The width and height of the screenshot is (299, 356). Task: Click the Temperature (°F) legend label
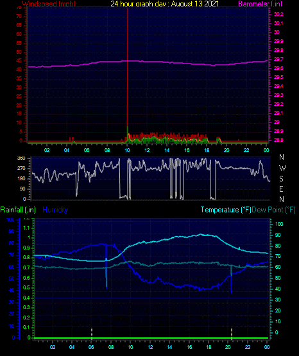(226, 210)
